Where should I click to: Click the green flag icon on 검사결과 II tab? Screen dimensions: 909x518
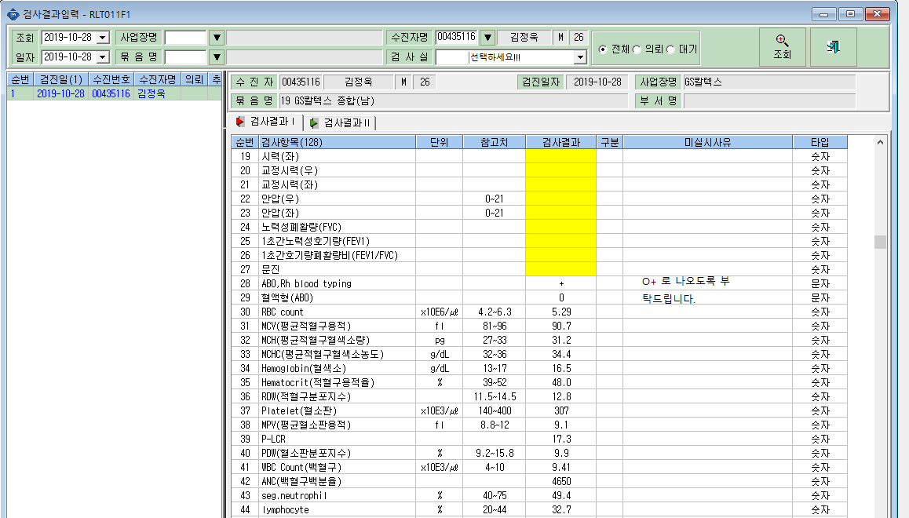coord(314,123)
